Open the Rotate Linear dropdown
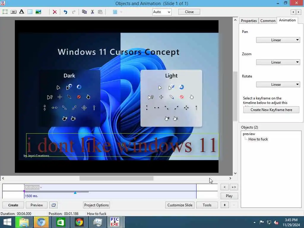This screenshot has height=228, width=304. click(278, 85)
